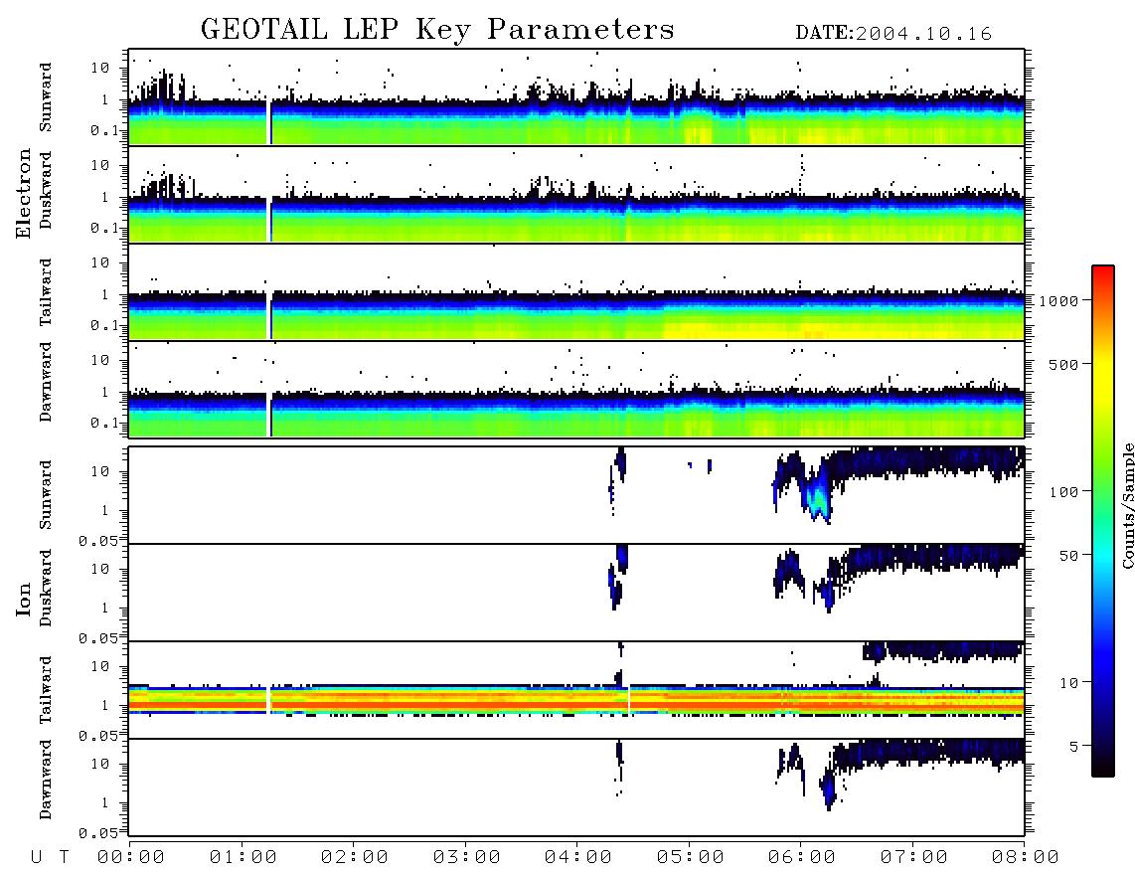Click inside the Ion Duskward spectrogram panel
This screenshot has width=1135, height=875.
coord(576,593)
